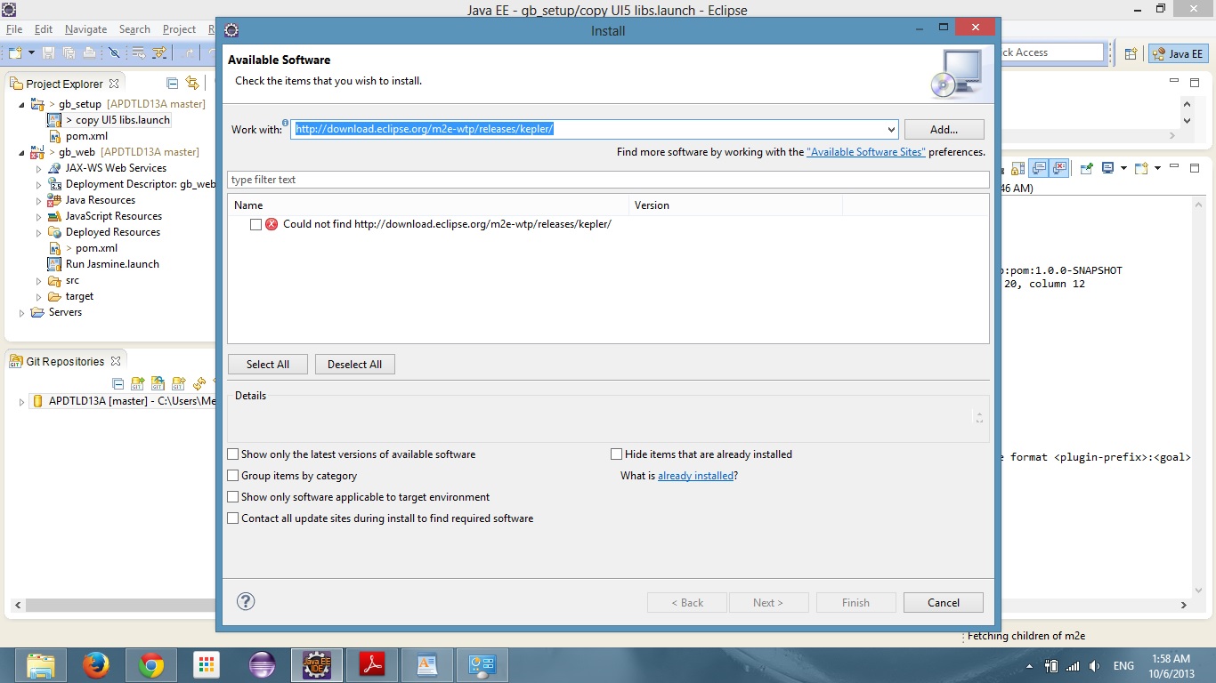
Task: Click the type filter text field
Action: click(608, 180)
